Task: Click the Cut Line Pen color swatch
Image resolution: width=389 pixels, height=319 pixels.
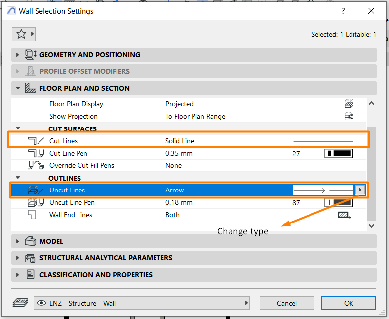Action: (x=339, y=153)
